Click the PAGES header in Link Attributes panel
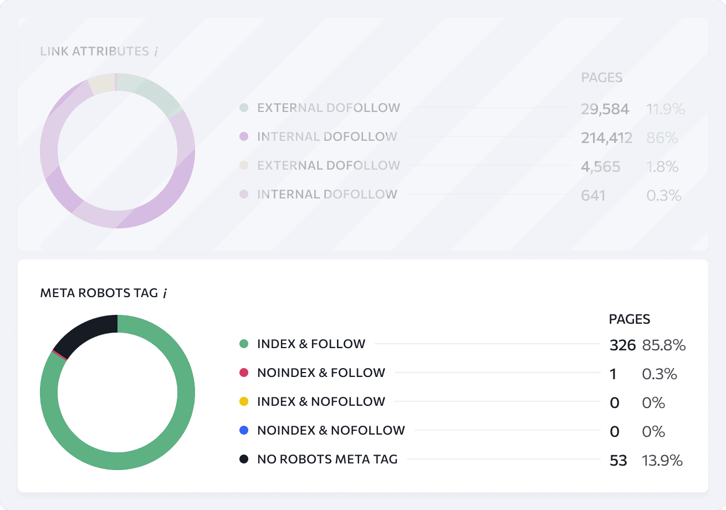The height and width of the screenshot is (510, 726). pos(602,78)
